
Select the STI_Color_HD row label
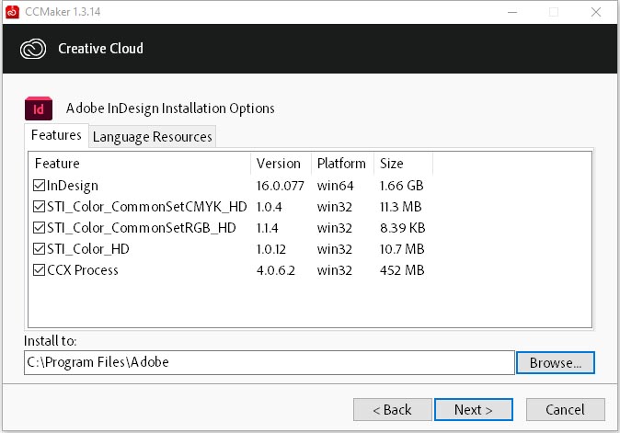tap(87, 249)
